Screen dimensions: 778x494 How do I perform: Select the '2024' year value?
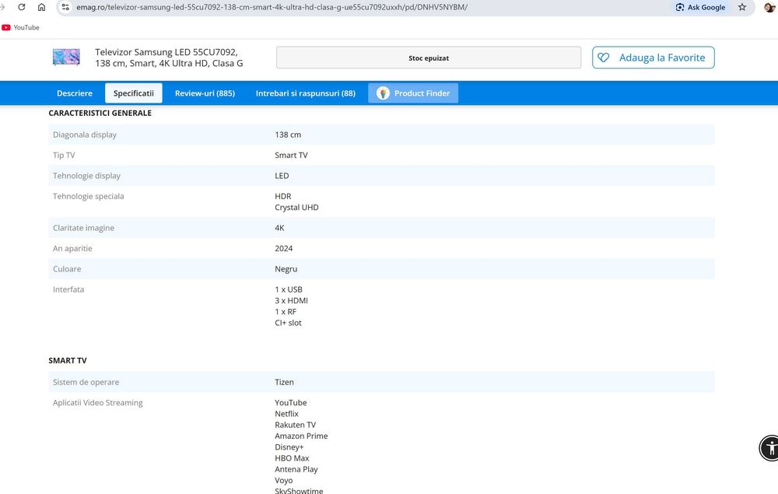coord(284,248)
